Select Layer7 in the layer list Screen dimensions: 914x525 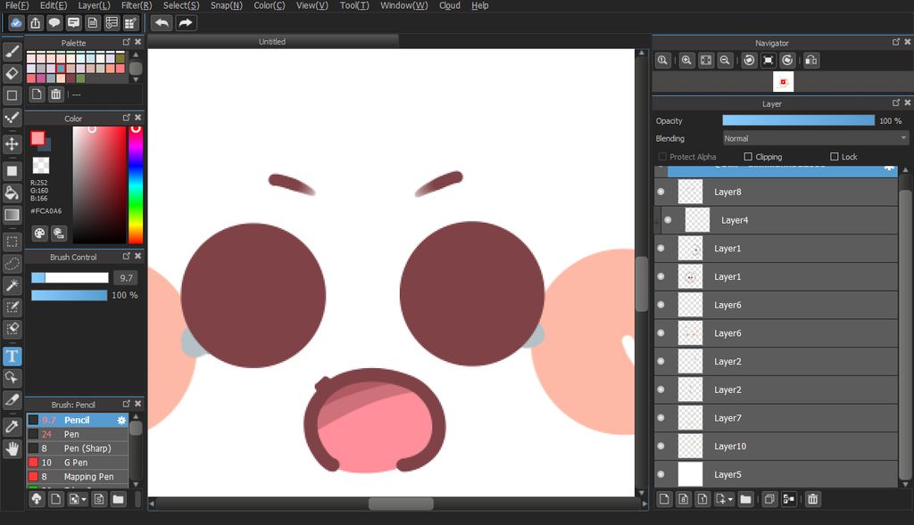(x=776, y=418)
